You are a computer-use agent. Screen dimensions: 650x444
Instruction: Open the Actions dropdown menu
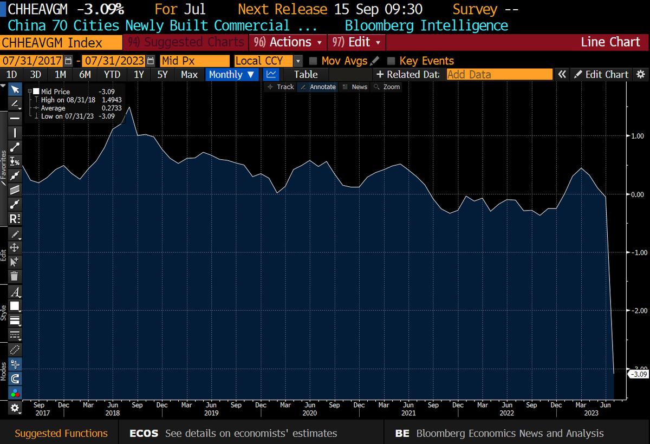288,42
